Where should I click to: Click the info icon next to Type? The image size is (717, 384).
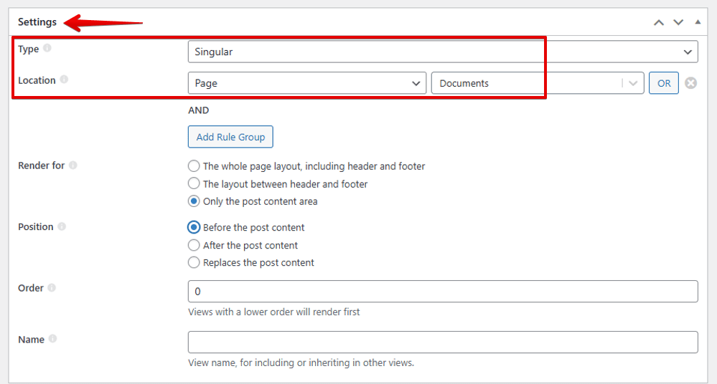[47, 49]
